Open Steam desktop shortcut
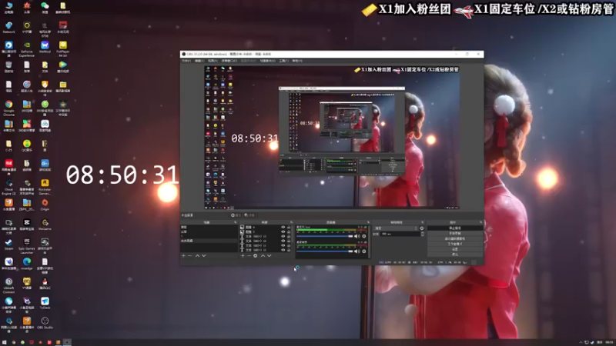The height and width of the screenshot is (346, 616). click(8, 245)
